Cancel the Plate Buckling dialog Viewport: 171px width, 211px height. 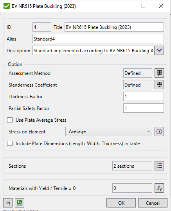pyautogui.click(x=153, y=203)
